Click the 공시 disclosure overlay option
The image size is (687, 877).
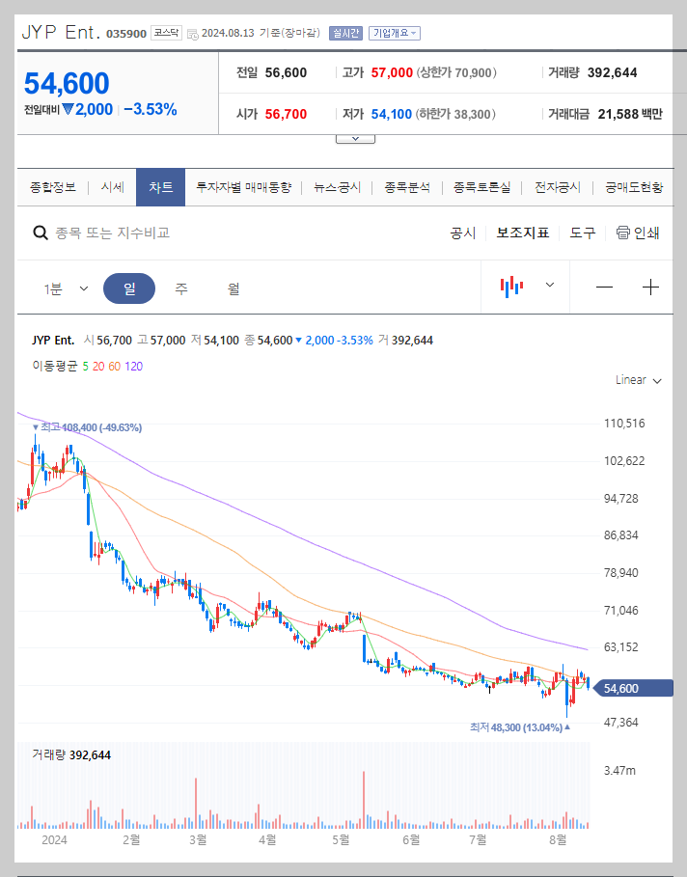(462, 232)
